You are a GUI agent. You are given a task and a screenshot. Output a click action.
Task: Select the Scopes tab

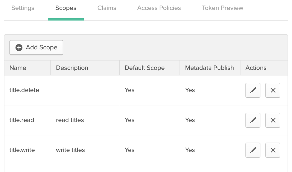pyautogui.click(x=65, y=8)
